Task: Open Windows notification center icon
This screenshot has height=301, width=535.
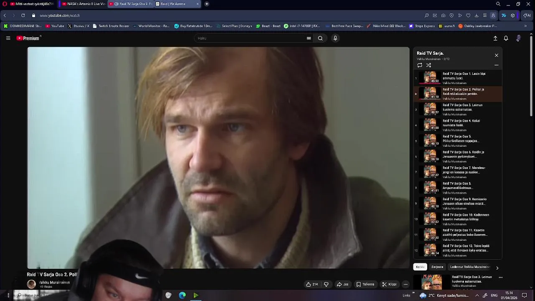Action: (524, 295)
